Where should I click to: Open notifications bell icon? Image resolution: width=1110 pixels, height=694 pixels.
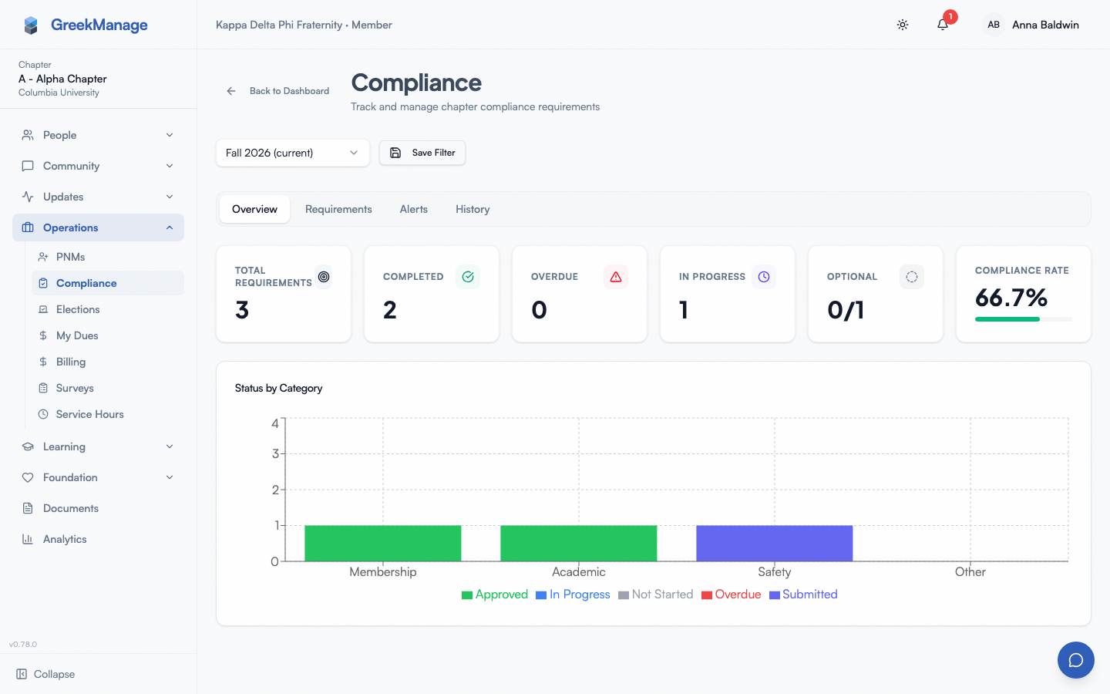pos(943,25)
